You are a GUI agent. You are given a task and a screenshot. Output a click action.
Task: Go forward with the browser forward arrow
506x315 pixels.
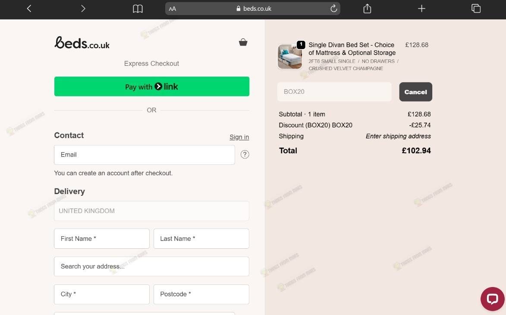[x=83, y=9]
